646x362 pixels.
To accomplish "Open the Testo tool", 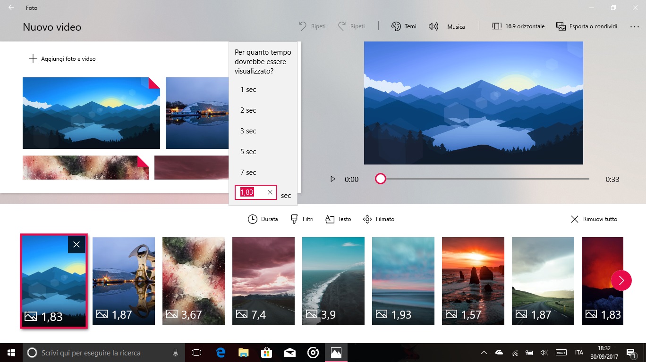I will (x=338, y=219).
